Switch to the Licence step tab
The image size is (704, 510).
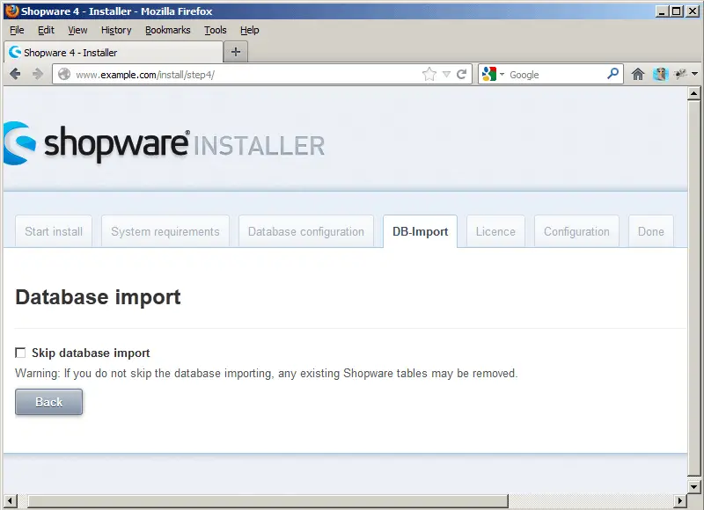point(495,231)
